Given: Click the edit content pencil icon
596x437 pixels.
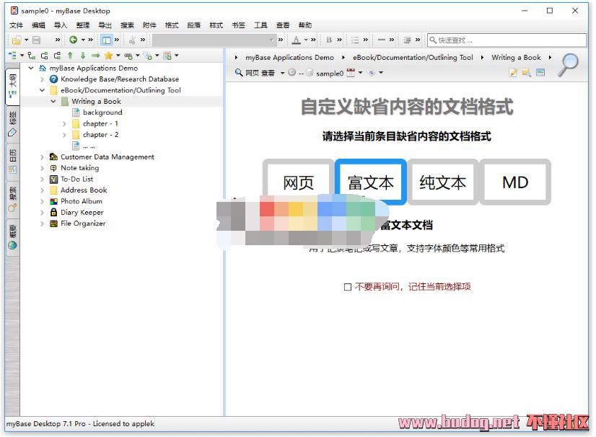Looking at the screenshot, I should point(513,73).
